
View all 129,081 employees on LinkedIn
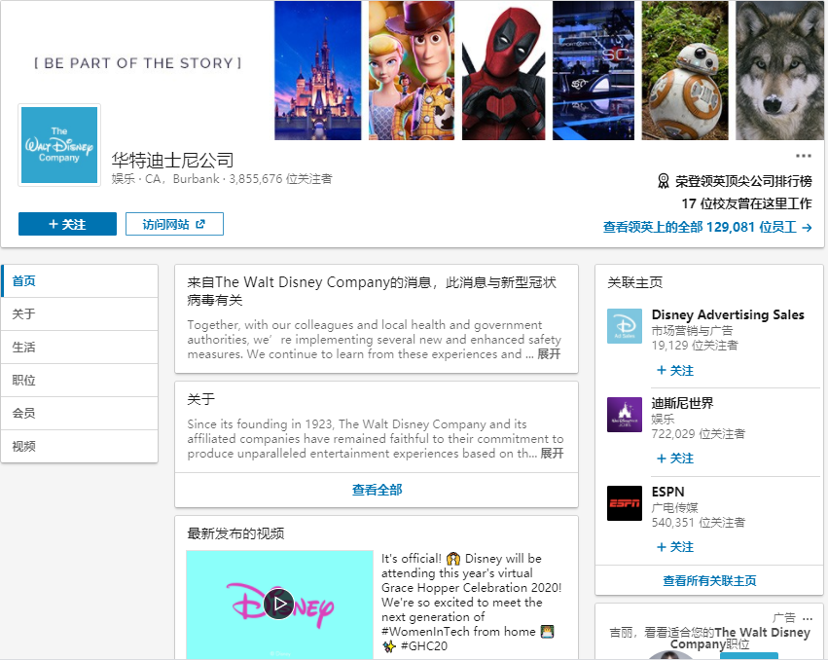pos(707,227)
